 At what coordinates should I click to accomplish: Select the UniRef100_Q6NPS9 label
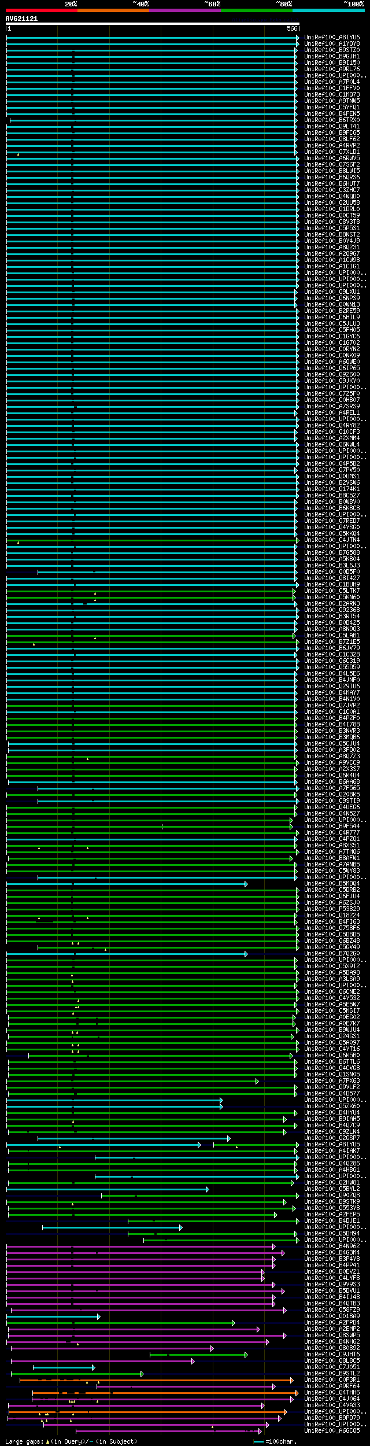[332, 298]
